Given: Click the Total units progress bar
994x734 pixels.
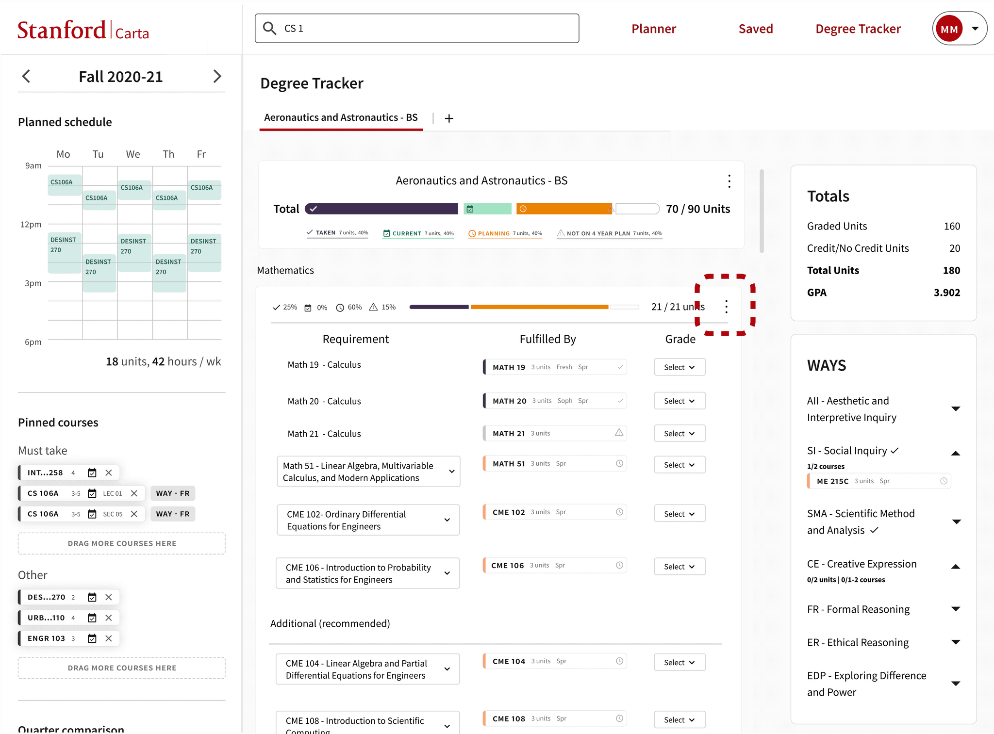Looking at the screenshot, I should coord(481,209).
